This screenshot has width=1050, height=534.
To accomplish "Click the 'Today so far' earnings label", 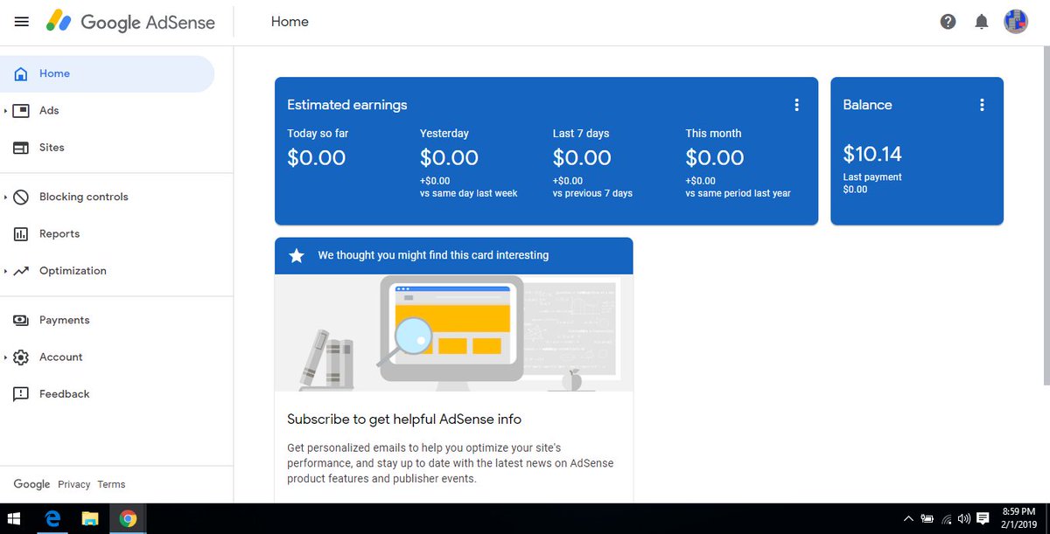I will click(x=318, y=134).
